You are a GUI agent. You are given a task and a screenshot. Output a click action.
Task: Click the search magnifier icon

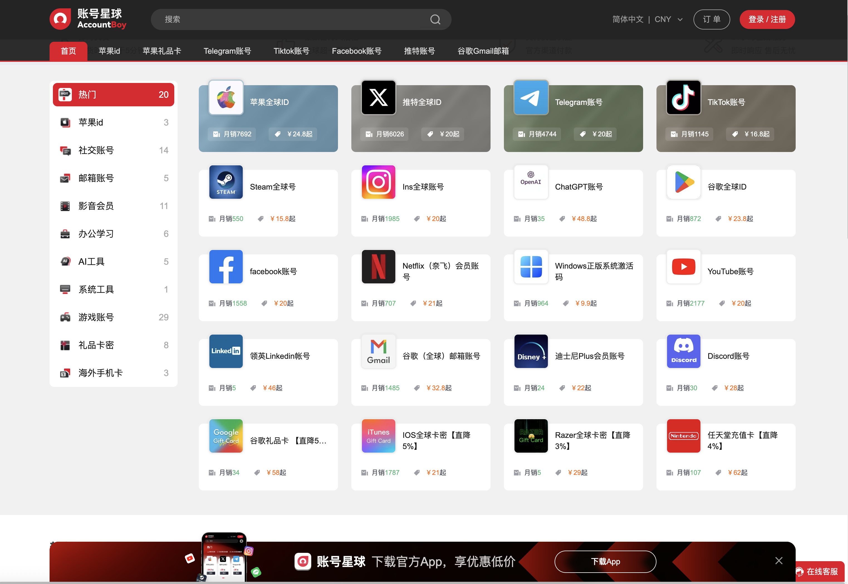(x=435, y=19)
